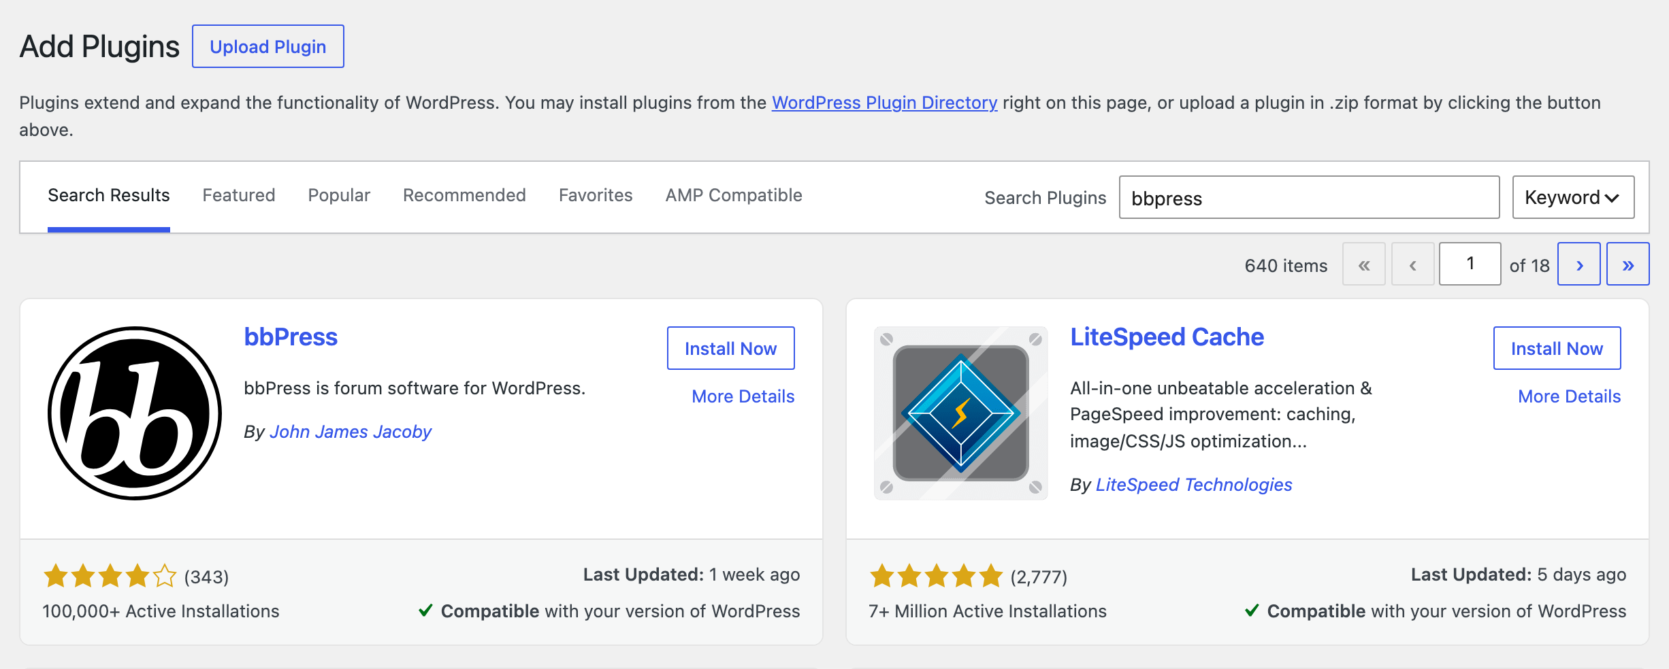Click the bbPress description text

point(415,388)
